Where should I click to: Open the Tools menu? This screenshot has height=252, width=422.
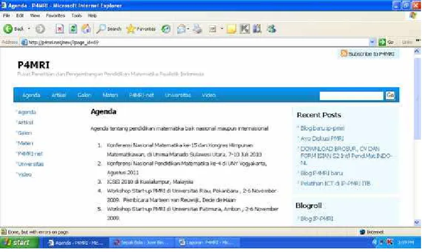point(76,15)
